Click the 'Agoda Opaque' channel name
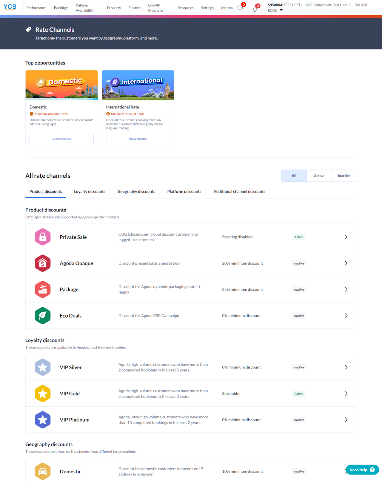382x482 pixels. click(76, 263)
